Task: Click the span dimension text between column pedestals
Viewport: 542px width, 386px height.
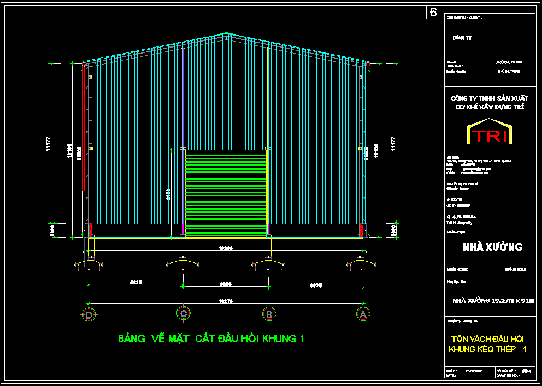Action: 226,248
